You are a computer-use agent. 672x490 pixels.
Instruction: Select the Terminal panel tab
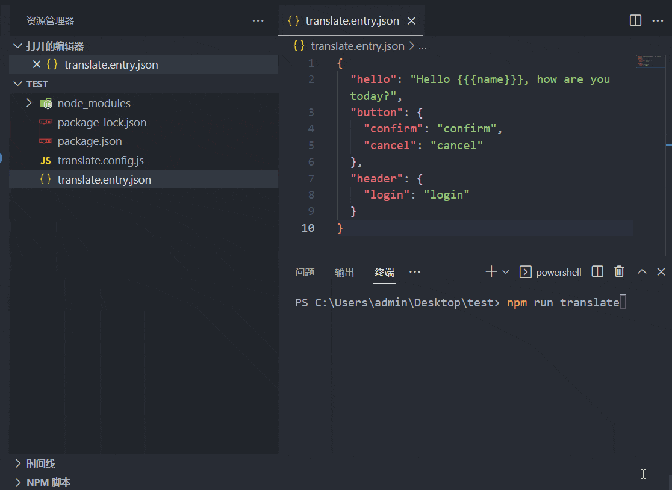(x=384, y=273)
